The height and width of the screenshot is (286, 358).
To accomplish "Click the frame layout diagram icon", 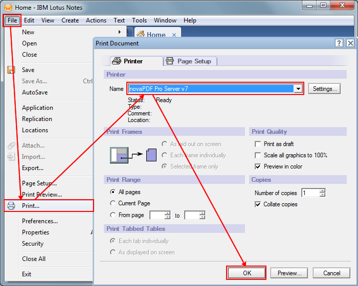I will 119,155.
